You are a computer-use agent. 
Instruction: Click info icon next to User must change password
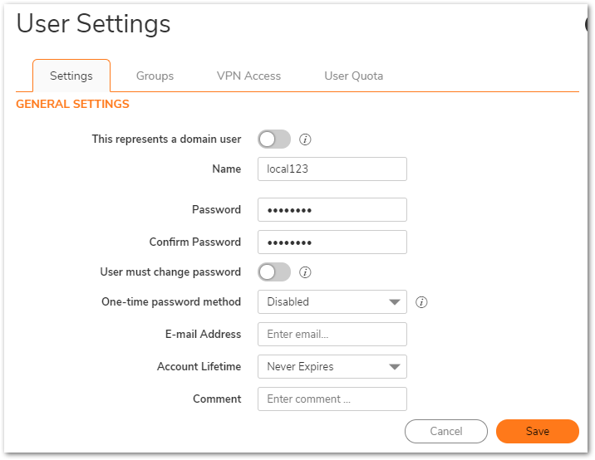(305, 272)
